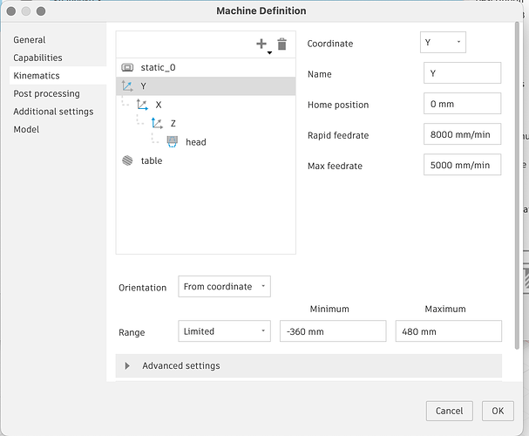Image resolution: width=529 pixels, height=436 pixels.
Task: Select the Z axis tree row
Action: (x=206, y=123)
